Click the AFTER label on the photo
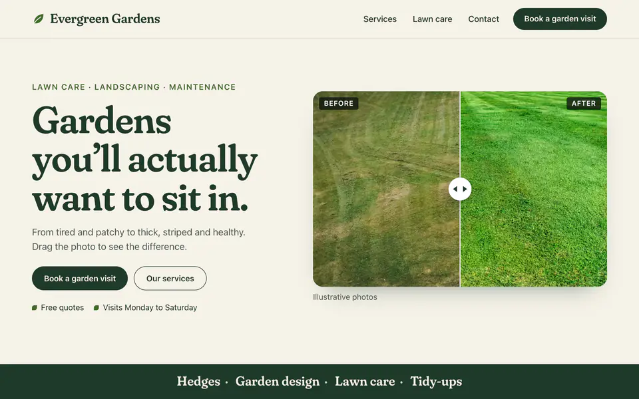 (x=584, y=104)
